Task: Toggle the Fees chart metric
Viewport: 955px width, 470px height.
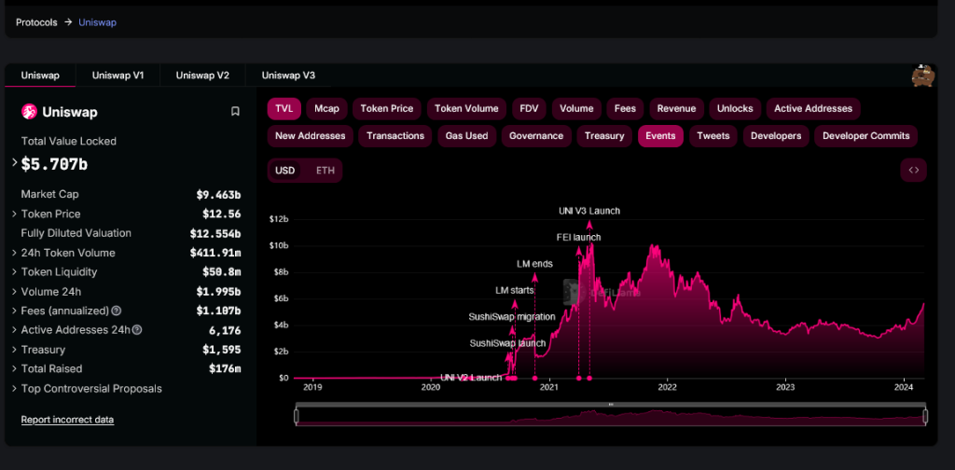Action: (625, 108)
